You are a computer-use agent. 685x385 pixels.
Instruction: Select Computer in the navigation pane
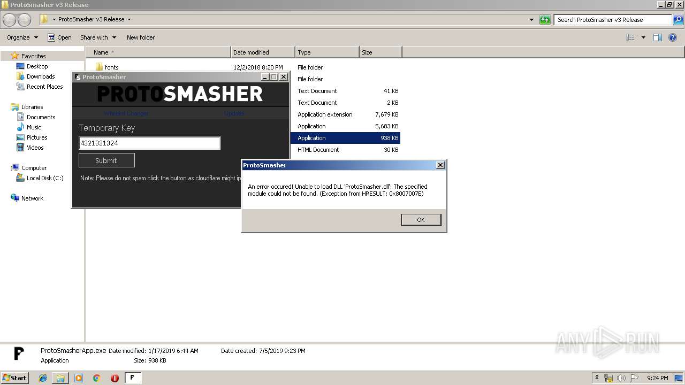coord(34,168)
